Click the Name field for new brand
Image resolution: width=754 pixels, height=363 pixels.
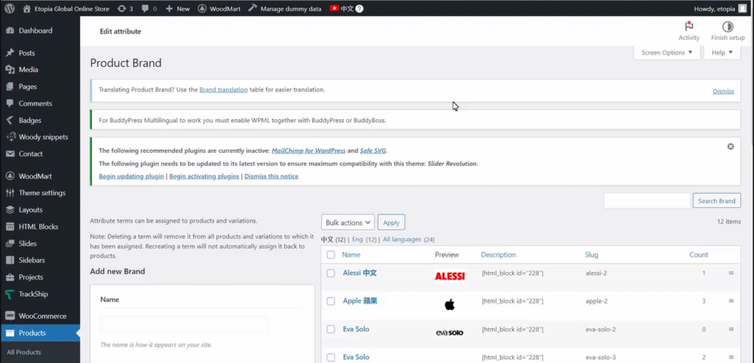point(184,325)
